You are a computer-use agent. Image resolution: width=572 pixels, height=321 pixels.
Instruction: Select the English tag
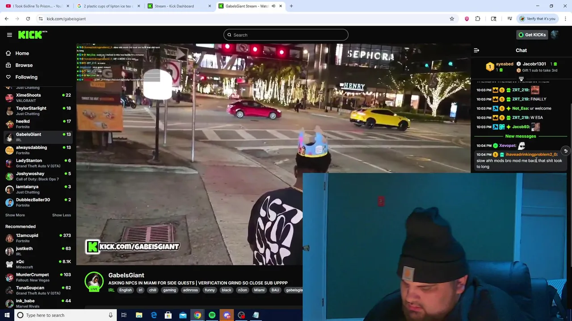point(125,290)
